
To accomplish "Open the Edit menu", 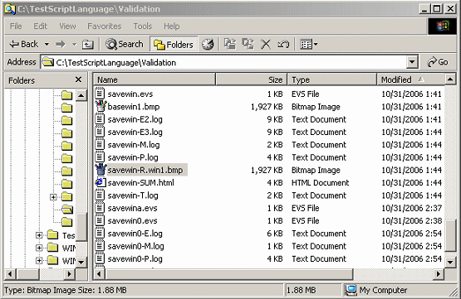I will pyautogui.click(x=40, y=26).
